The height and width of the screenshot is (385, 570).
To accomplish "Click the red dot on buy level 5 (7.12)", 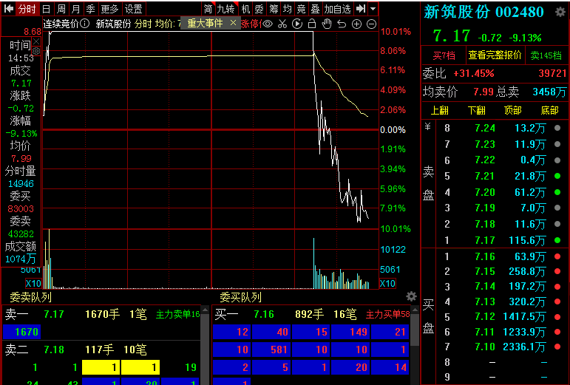I will tap(557, 317).
